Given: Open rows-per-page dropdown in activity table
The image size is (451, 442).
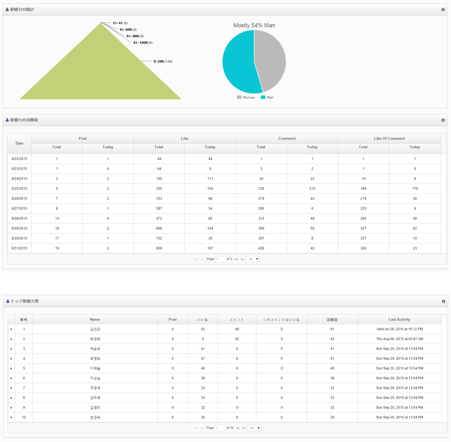Looking at the screenshot, I should point(253,259).
